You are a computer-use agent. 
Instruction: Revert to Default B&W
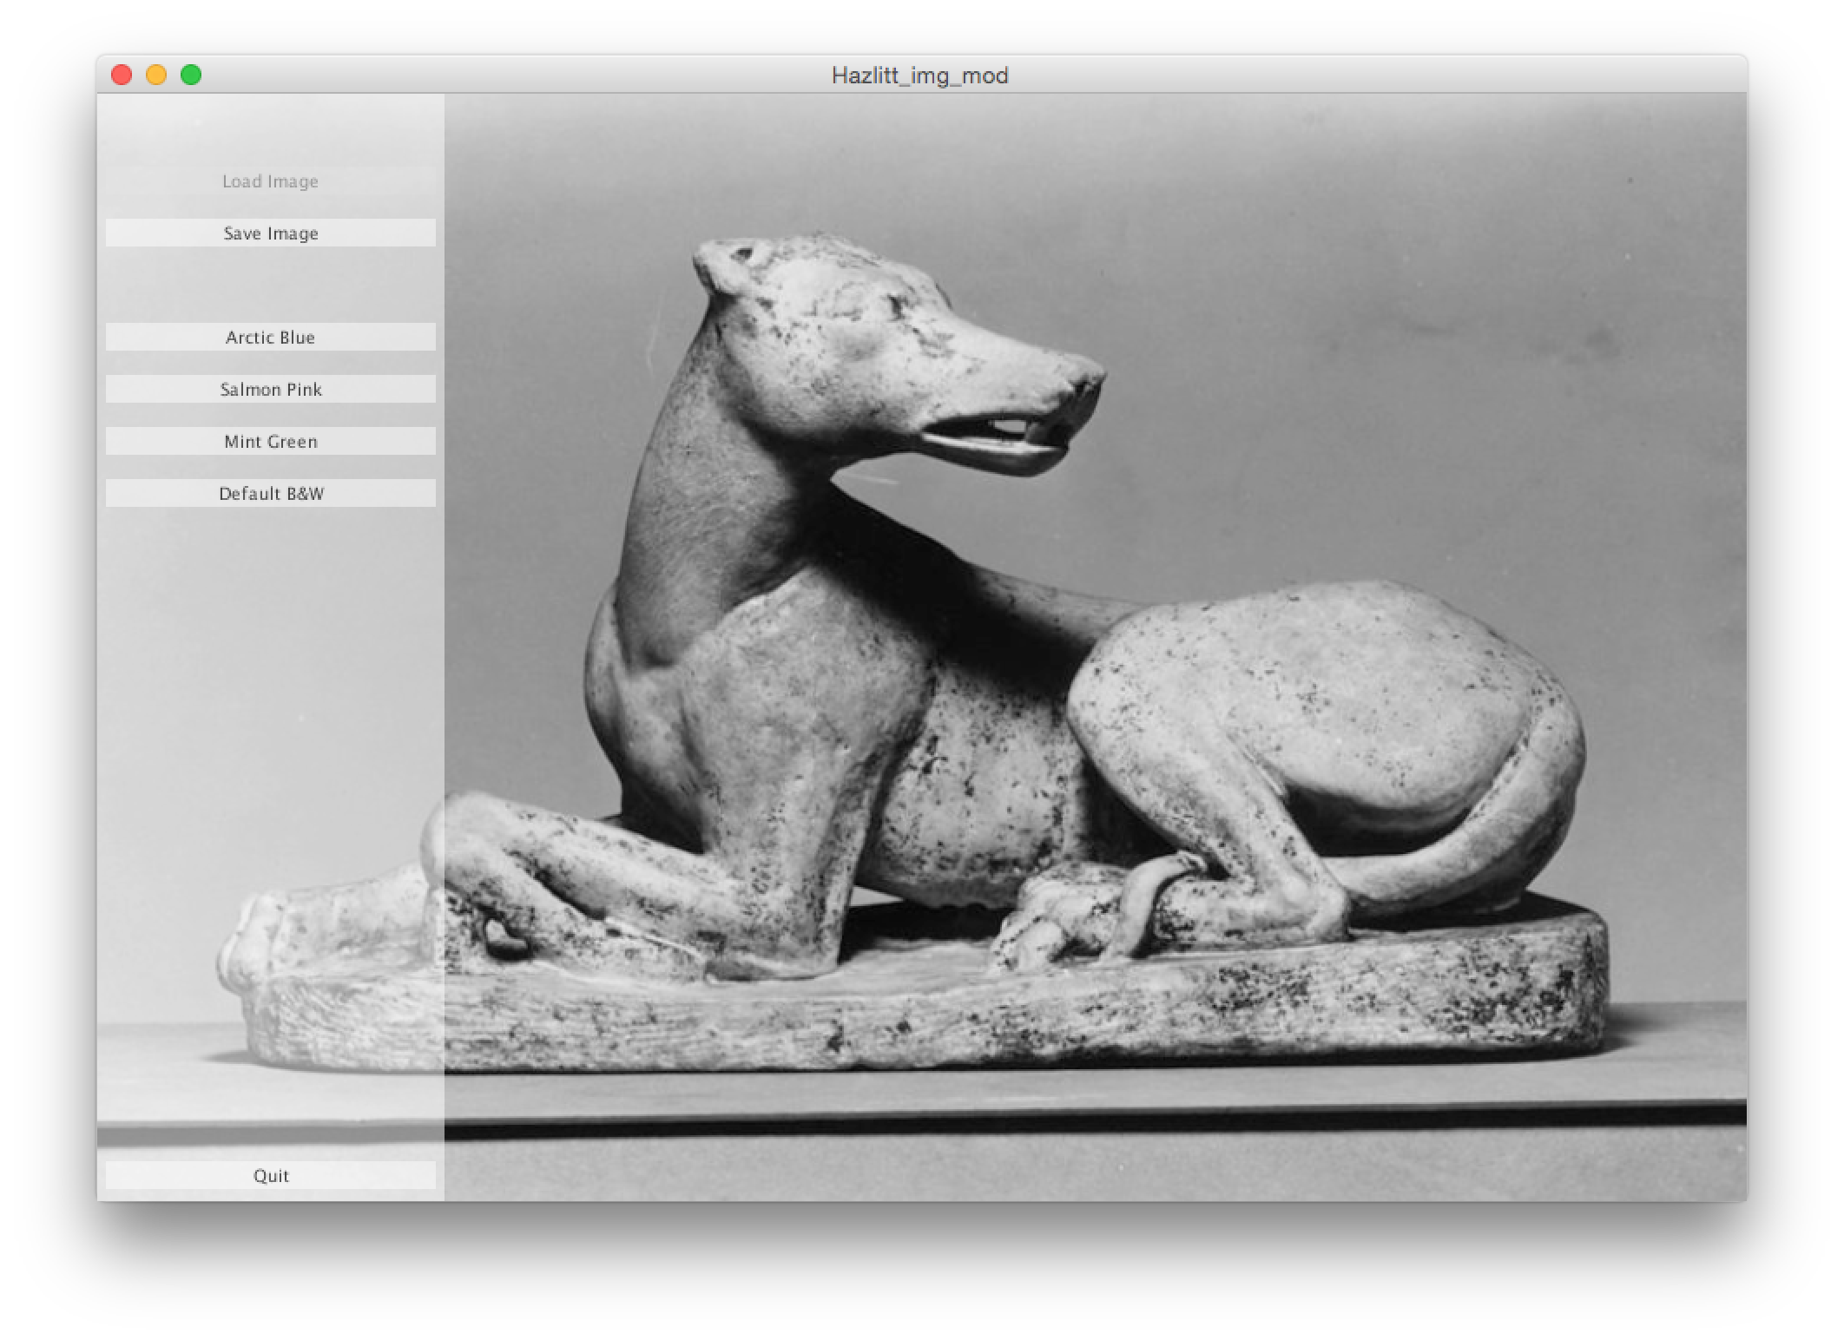(x=270, y=494)
